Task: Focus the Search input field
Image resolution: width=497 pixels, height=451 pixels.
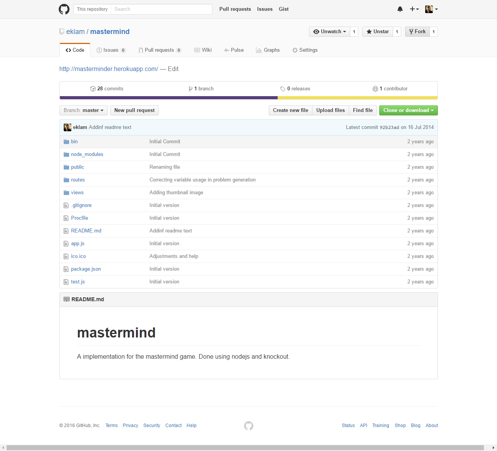Action: point(161,9)
